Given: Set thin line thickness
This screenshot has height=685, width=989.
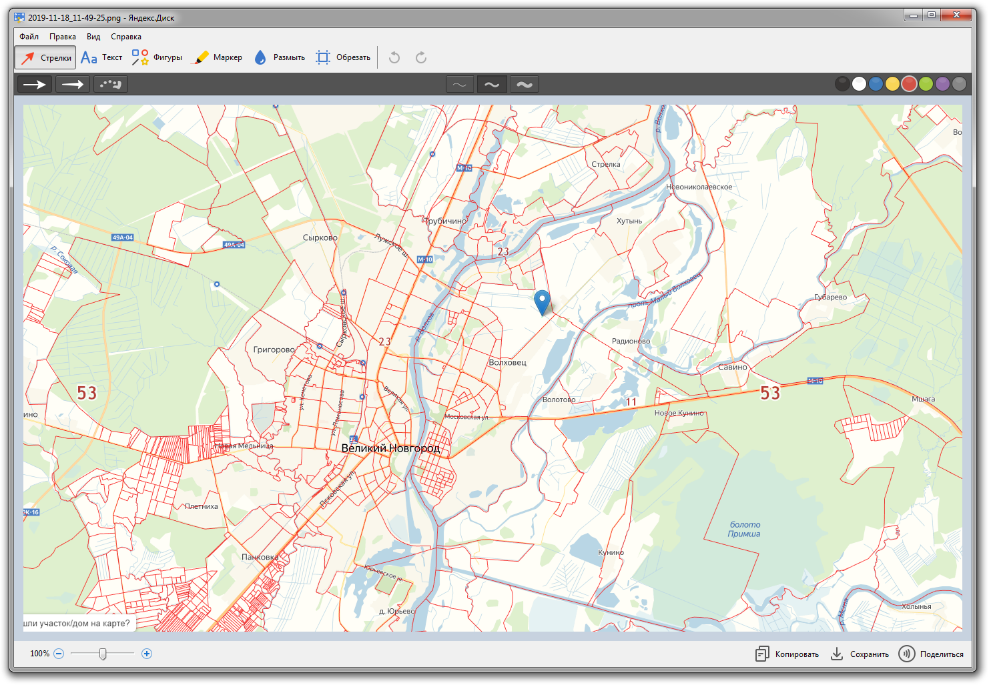Looking at the screenshot, I should [460, 84].
